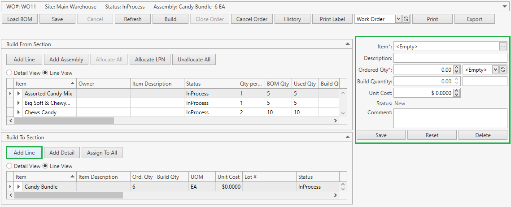The image size is (511, 207).
Task: Click the Load BOM button
Action: click(x=19, y=19)
